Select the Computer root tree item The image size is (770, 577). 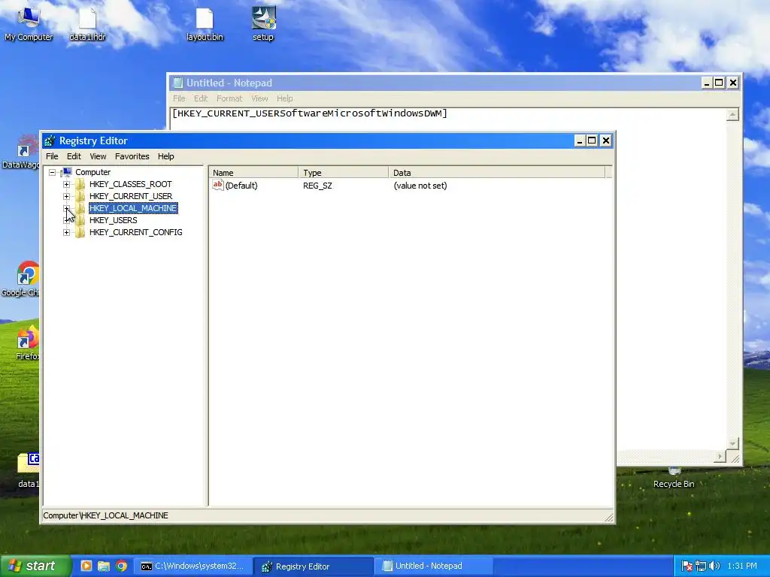(x=92, y=172)
